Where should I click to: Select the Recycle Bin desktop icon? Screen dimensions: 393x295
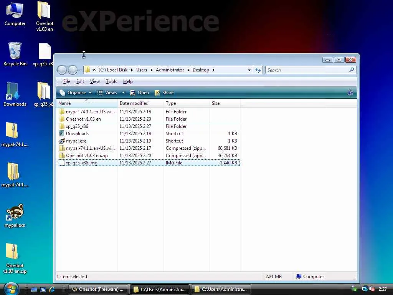(x=15, y=54)
